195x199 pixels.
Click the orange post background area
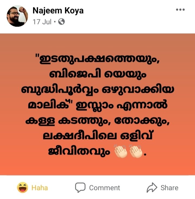[97, 104]
